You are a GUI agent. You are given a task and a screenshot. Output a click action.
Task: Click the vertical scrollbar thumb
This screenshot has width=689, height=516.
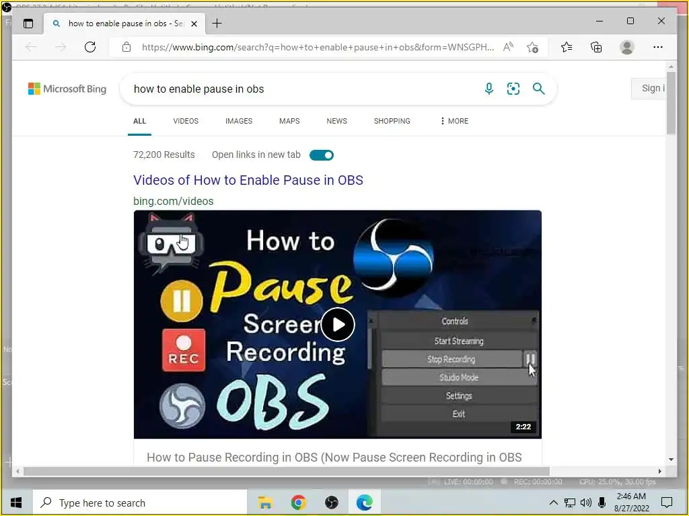tap(671, 103)
